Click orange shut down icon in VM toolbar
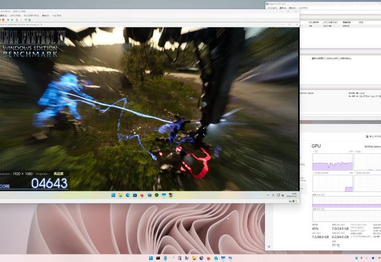381x262 pixels. (x=3, y=20)
